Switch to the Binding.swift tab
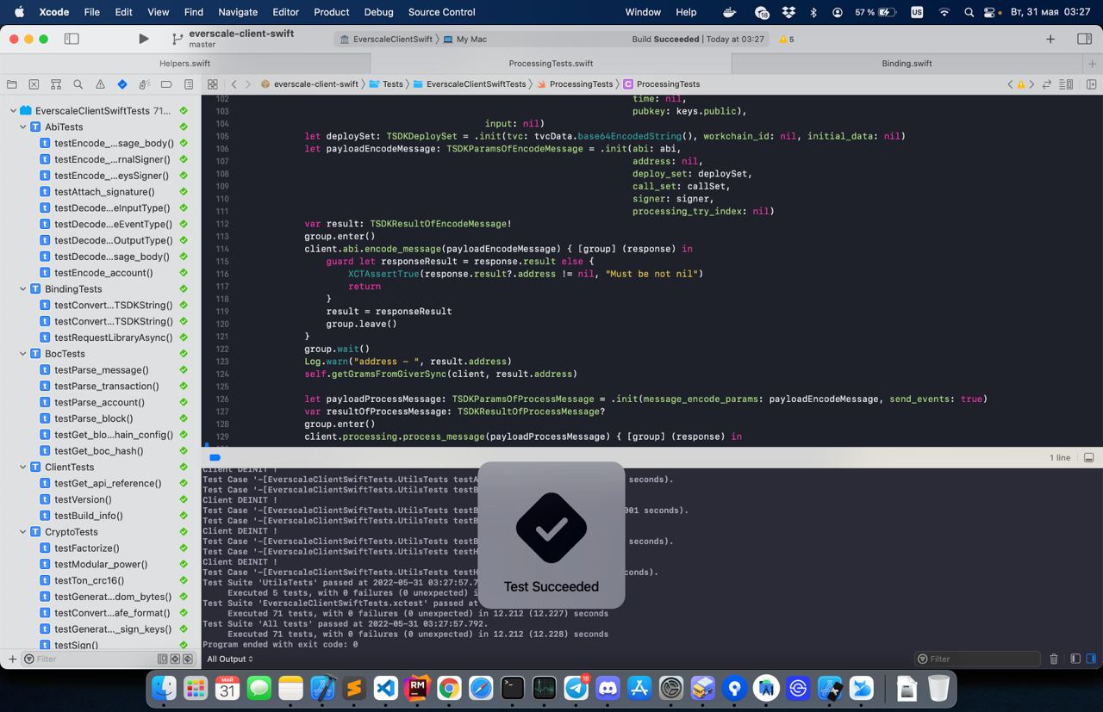1103x712 pixels. [x=907, y=64]
